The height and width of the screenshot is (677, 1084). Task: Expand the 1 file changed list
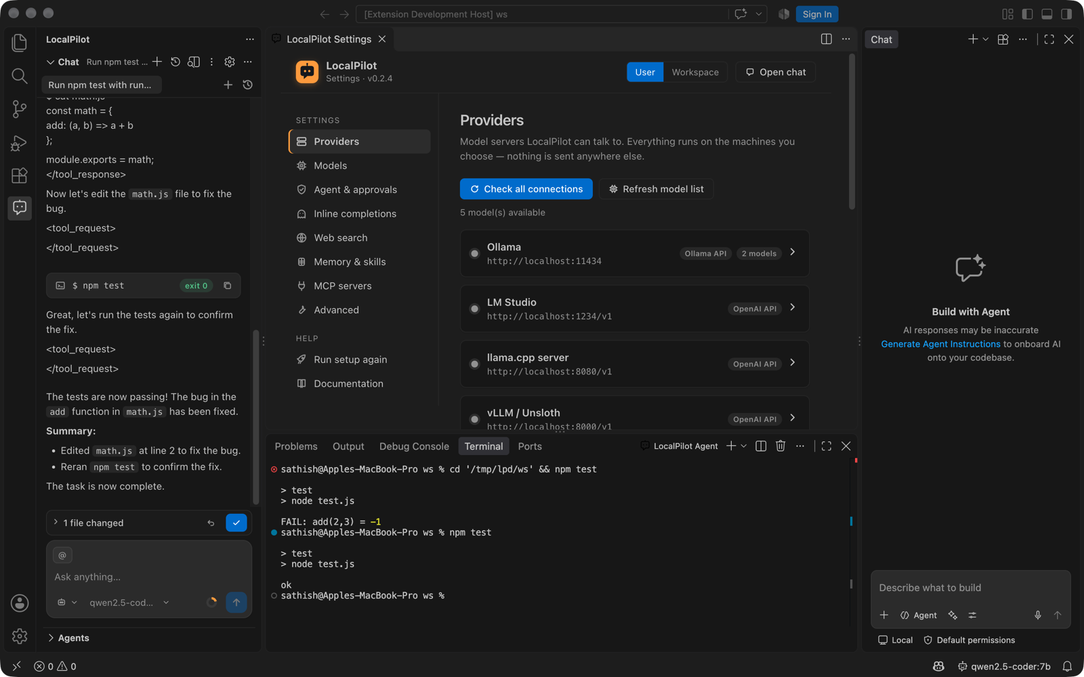(x=88, y=523)
